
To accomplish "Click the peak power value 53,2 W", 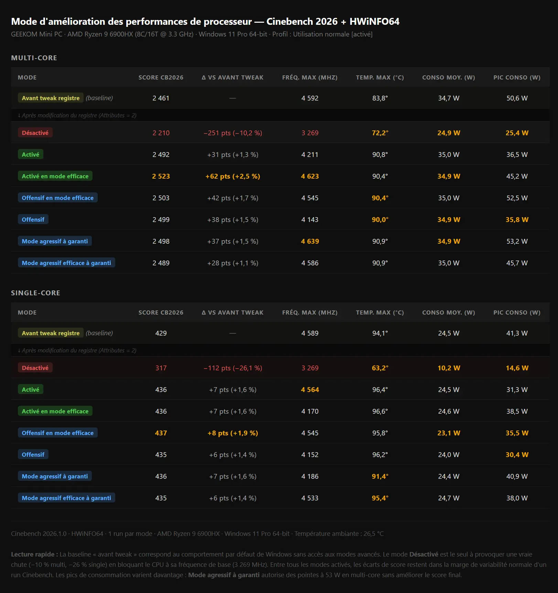I will tap(517, 241).
